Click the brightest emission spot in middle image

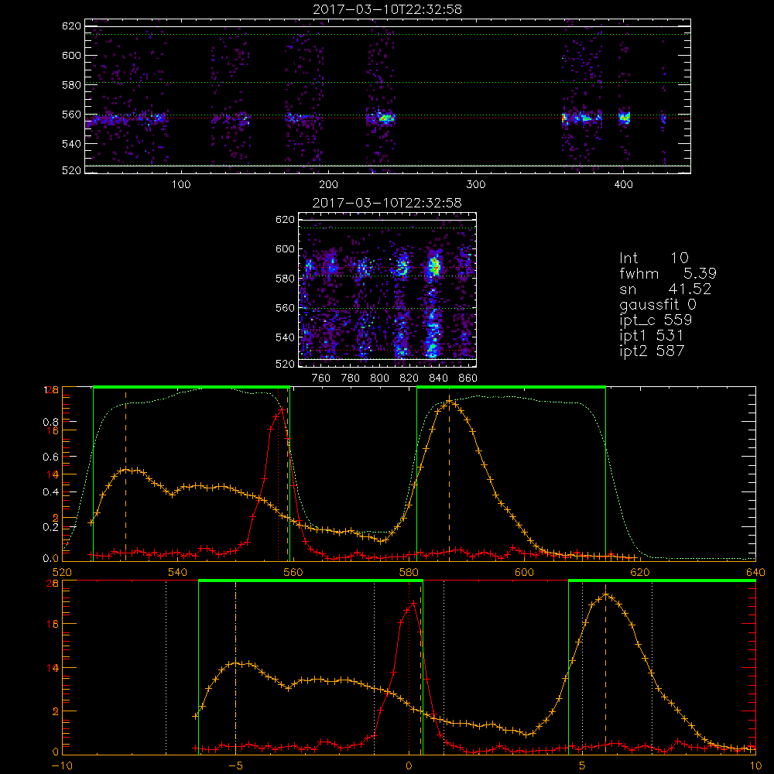point(434,266)
